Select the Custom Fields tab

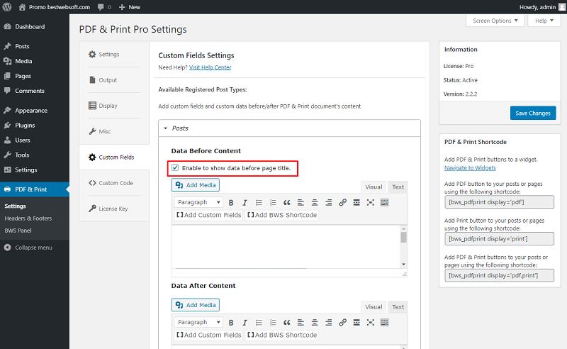(114, 157)
